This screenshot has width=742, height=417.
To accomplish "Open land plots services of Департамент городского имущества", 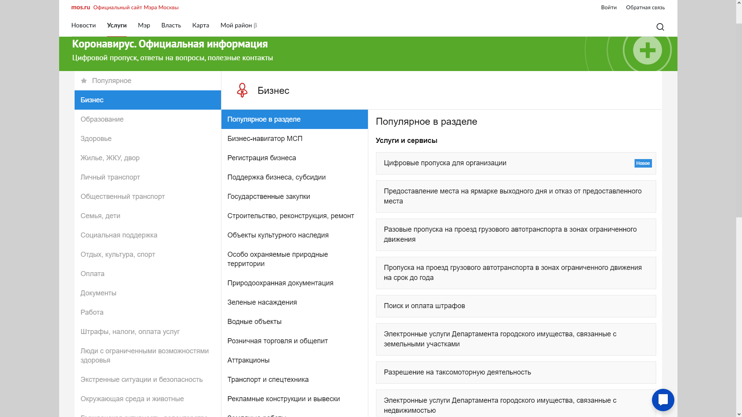I will pyautogui.click(x=516, y=339).
